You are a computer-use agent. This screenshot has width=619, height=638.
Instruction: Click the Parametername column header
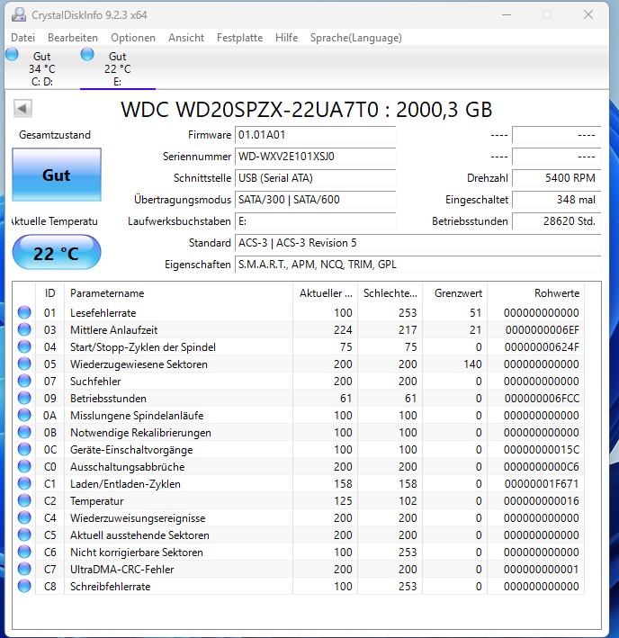pyautogui.click(x=178, y=293)
